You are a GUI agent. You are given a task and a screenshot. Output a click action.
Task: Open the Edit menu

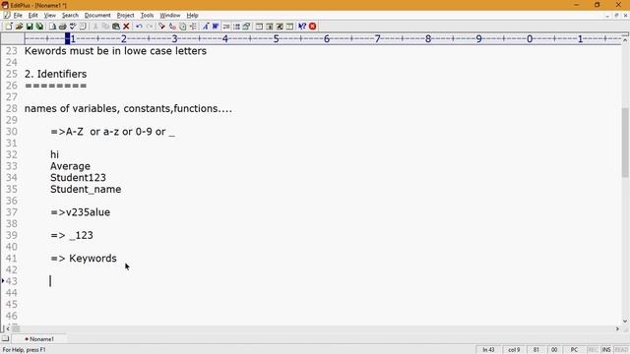pos(32,16)
